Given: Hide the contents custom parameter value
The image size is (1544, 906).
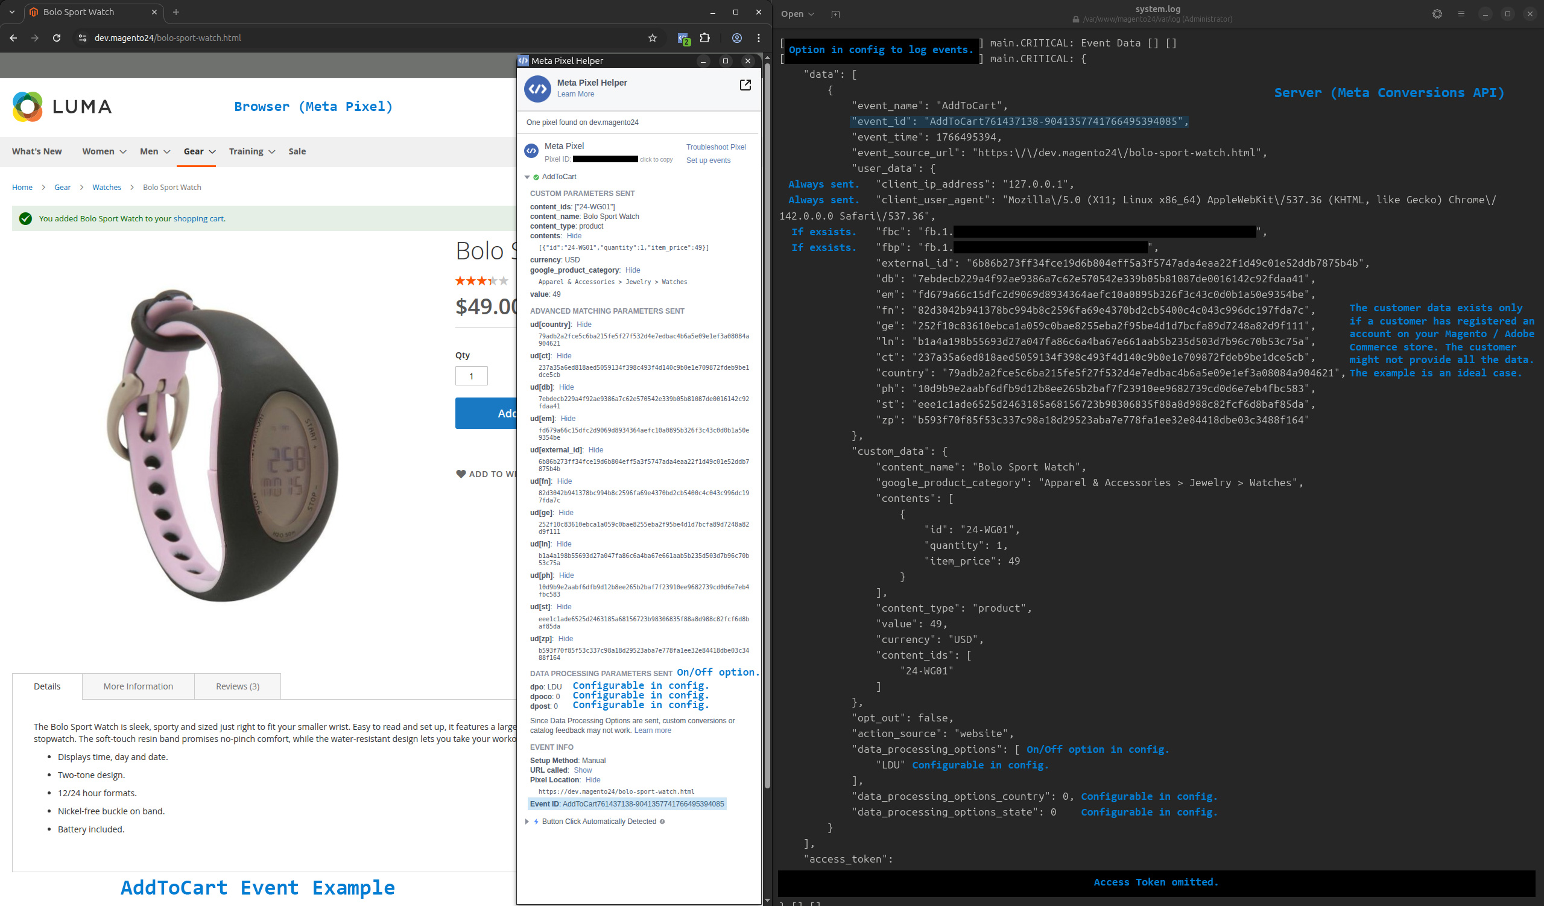Looking at the screenshot, I should point(574,235).
